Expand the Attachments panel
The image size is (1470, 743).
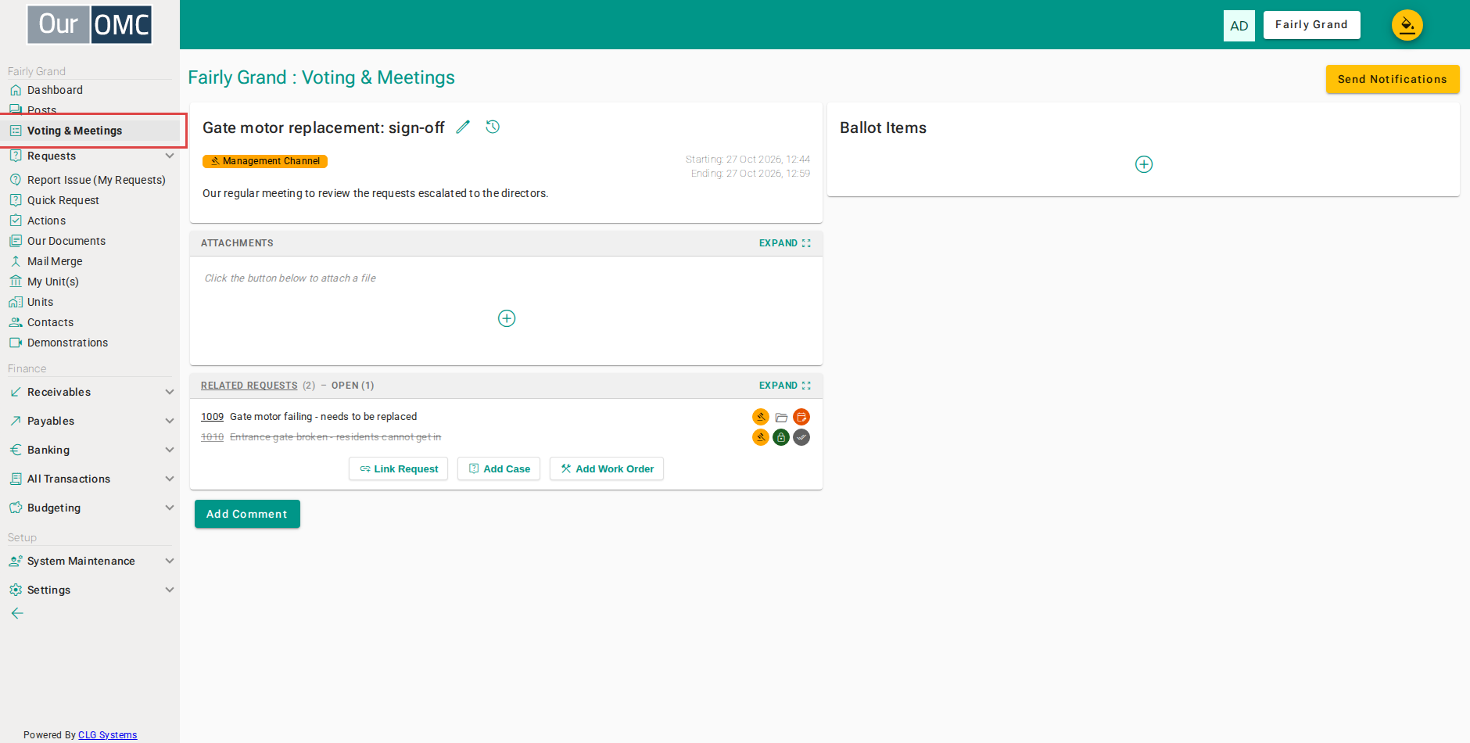pyautogui.click(x=785, y=243)
